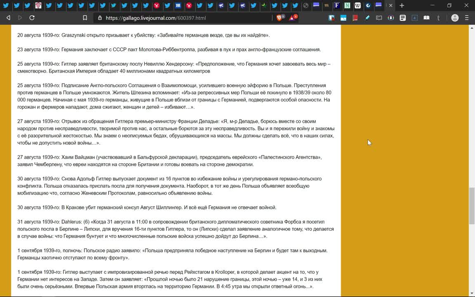Click the extension icon left of the blue window icon
The width and height of the screenshot is (475, 297).
click(332, 18)
